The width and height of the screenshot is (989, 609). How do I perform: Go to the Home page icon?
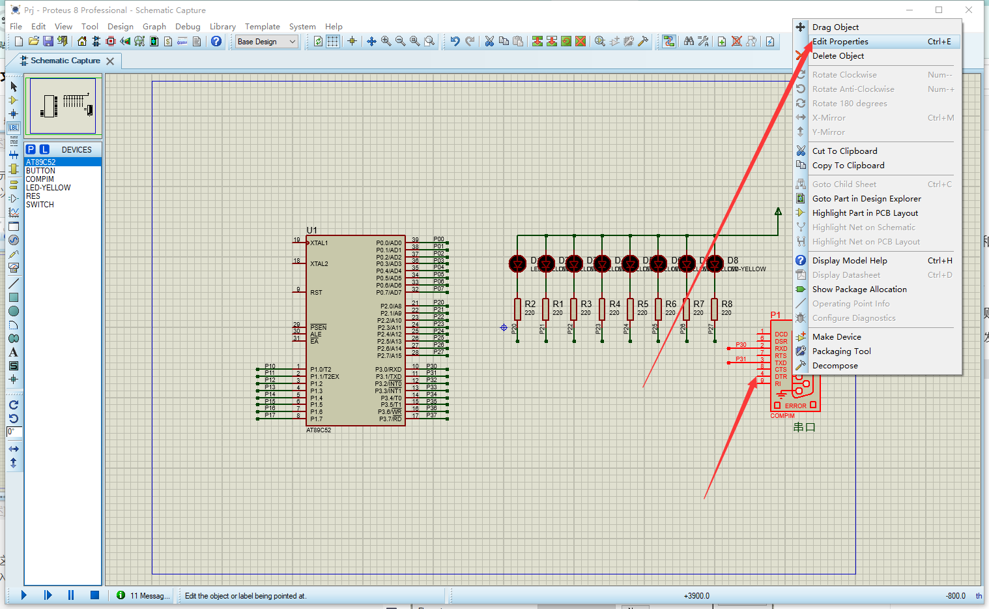(x=82, y=41)
